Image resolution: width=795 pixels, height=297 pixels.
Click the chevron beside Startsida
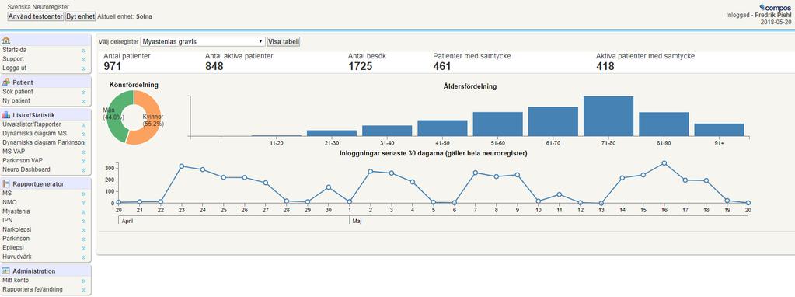(x=84, y=51)
